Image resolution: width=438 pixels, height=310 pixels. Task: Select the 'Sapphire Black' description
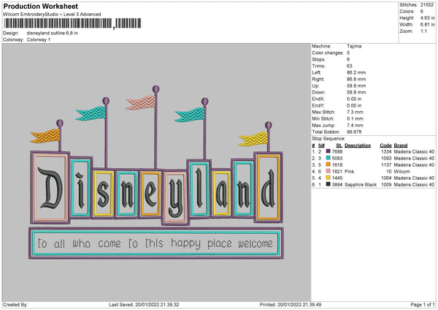point(361,185)
